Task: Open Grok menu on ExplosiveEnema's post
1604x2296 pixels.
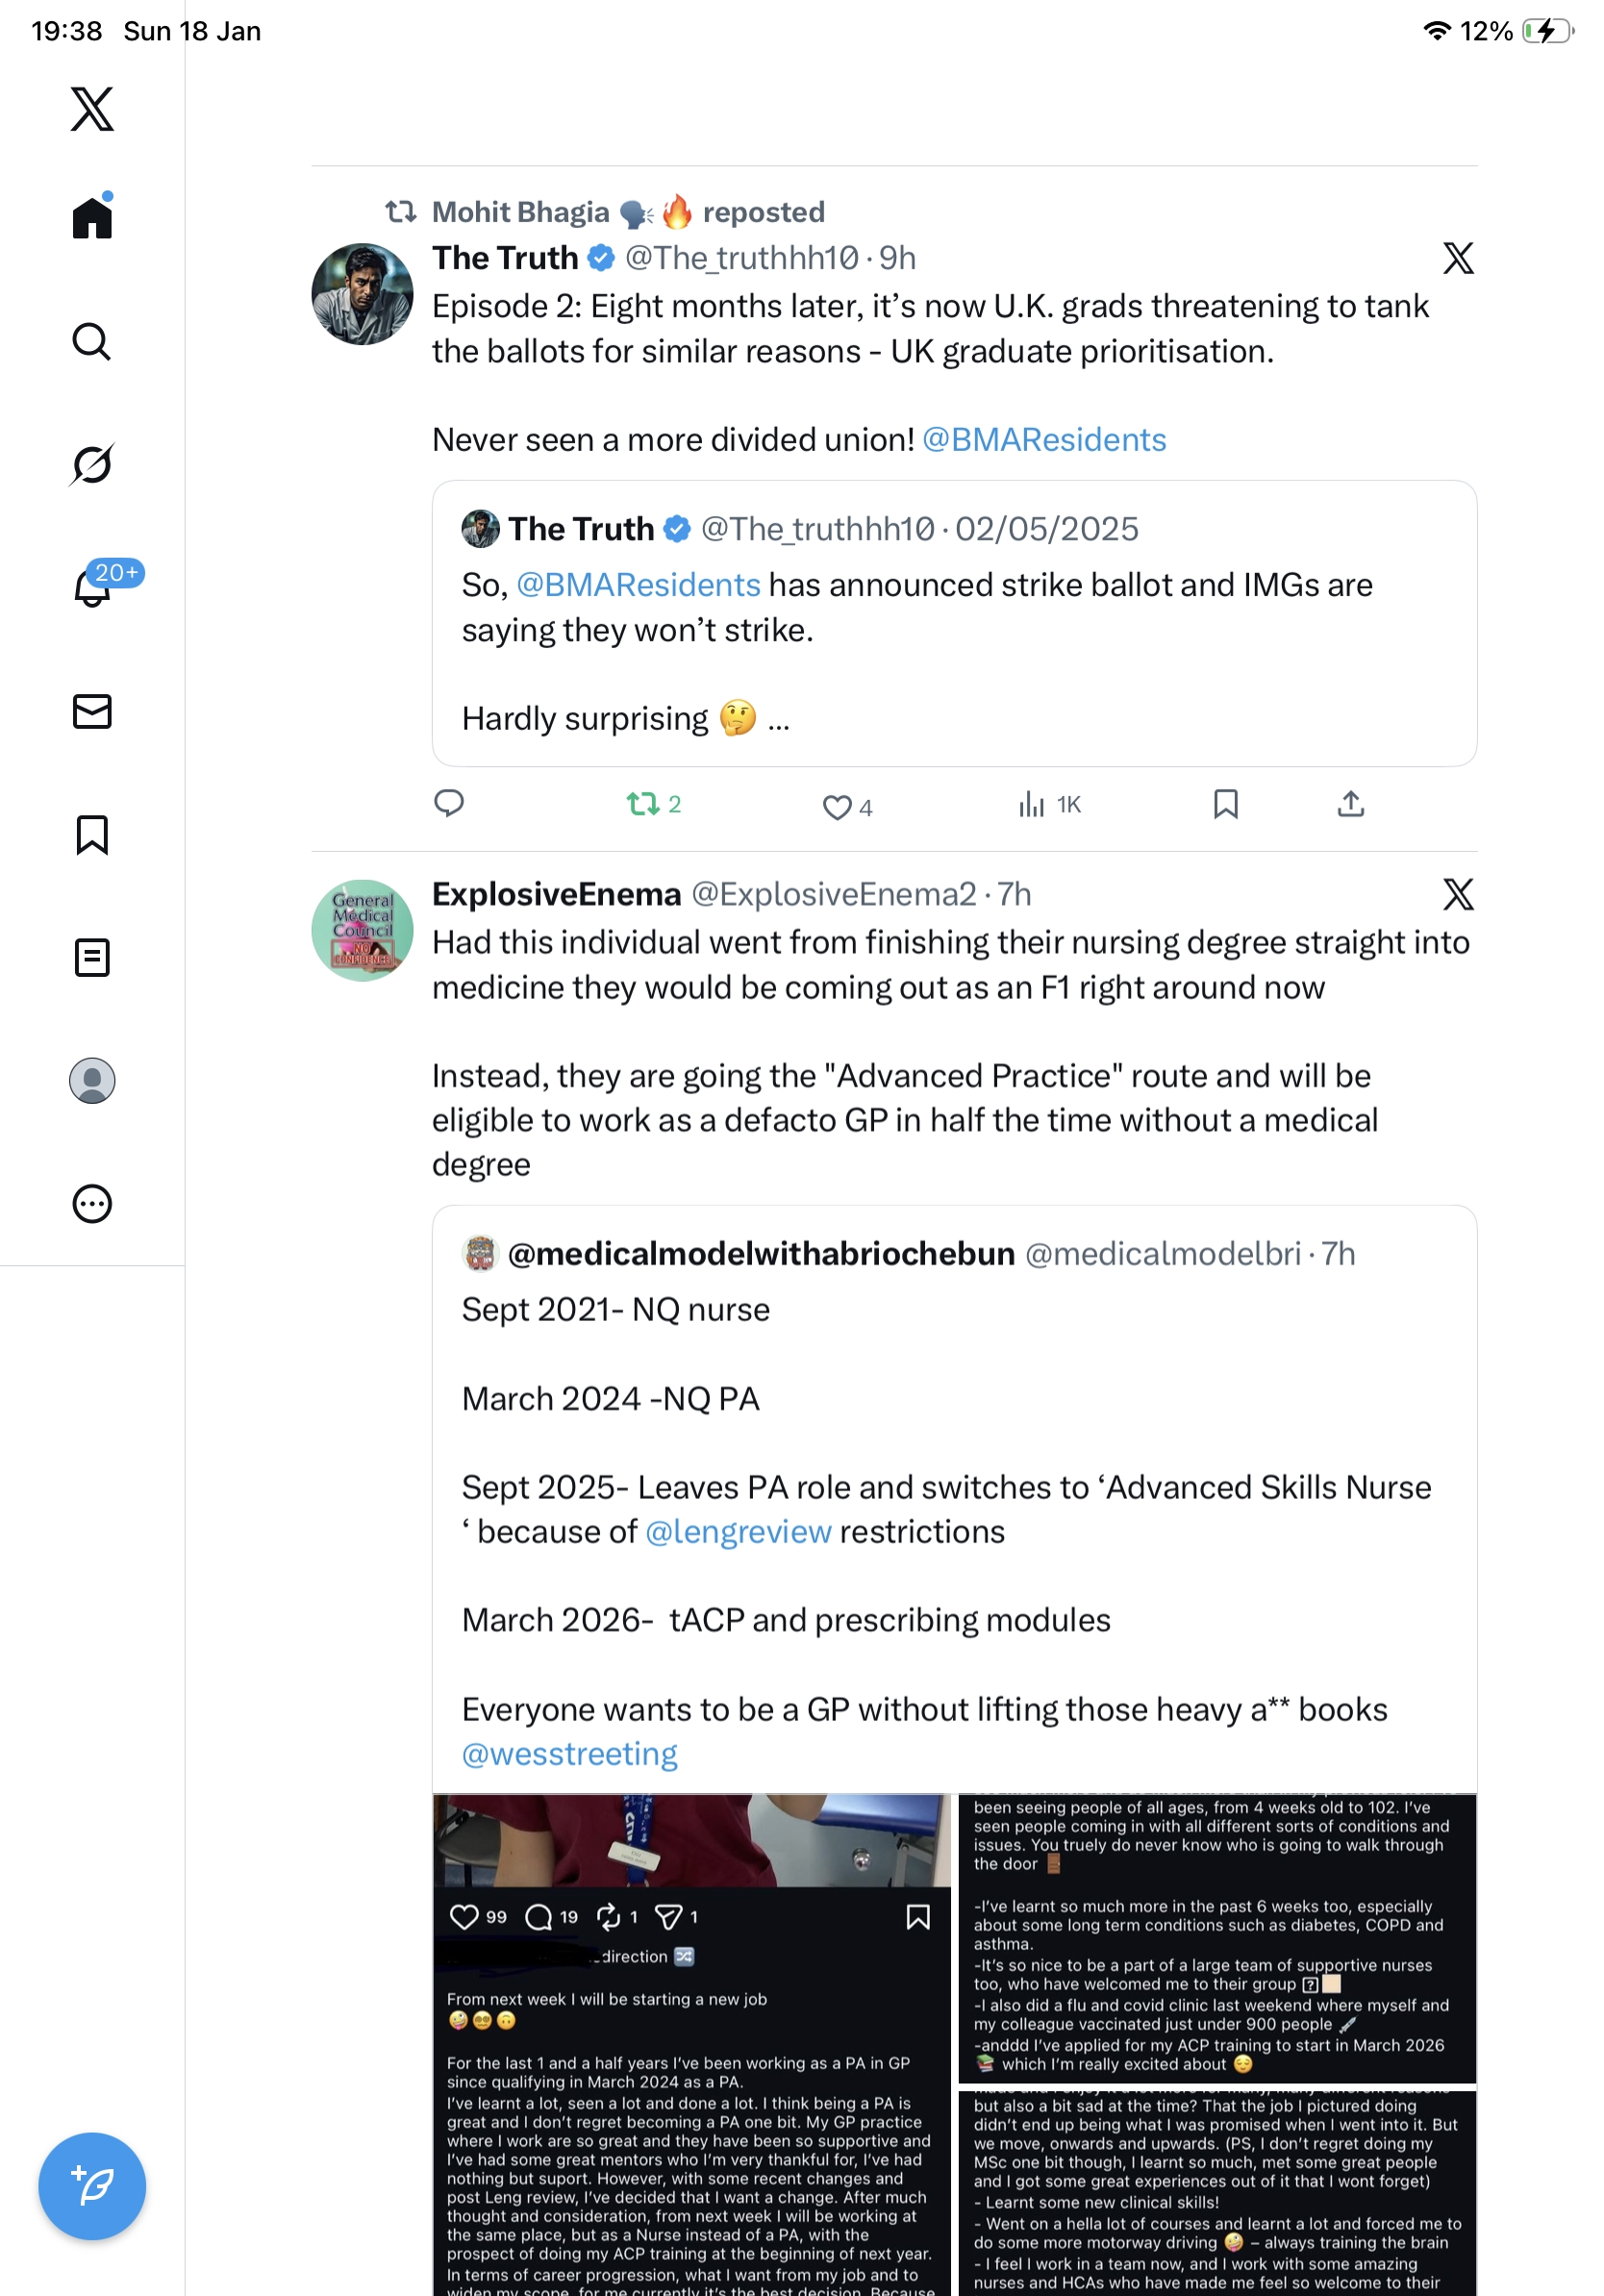Action: 1457,894
